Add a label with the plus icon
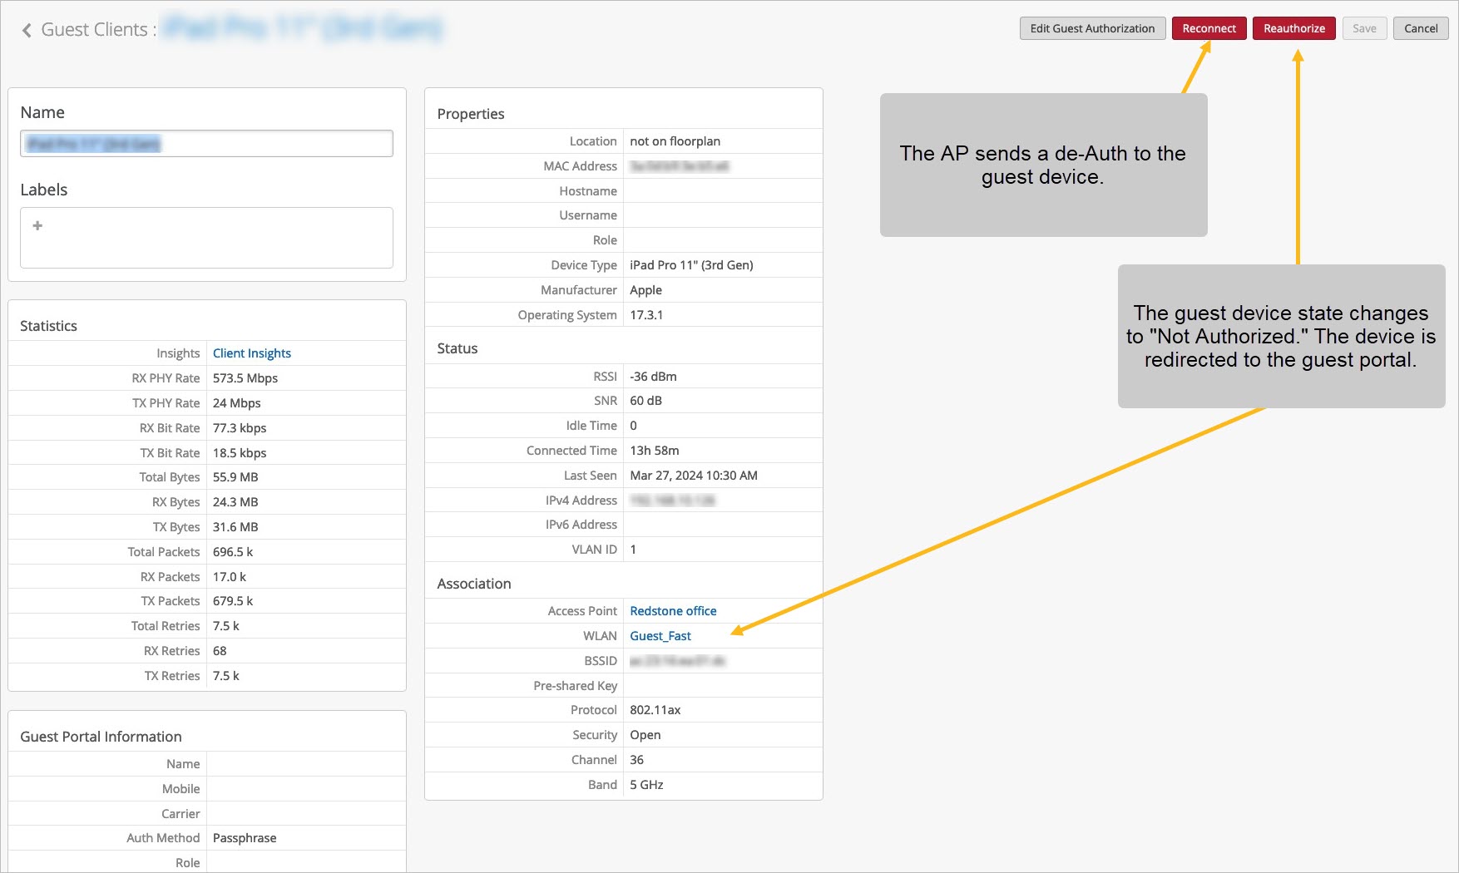1459x873 pixels. (37, 225)
